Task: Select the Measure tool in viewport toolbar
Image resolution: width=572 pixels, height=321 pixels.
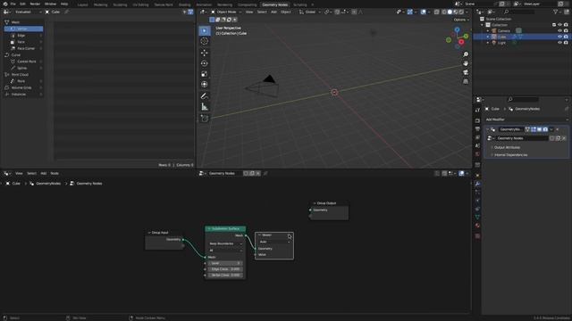Action: click(x=205, y=107)
